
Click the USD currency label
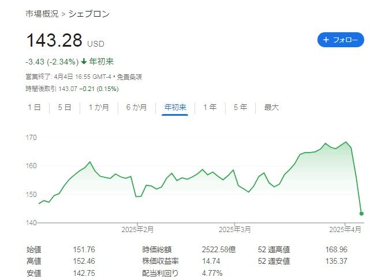96,44
